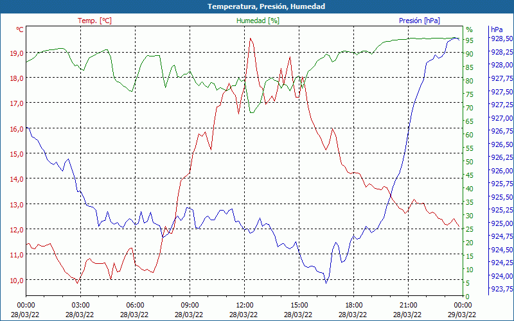This screenshot has width=514, height=321.
Task: Click the '927,50' pressure axis value
Action: point(502,91)
